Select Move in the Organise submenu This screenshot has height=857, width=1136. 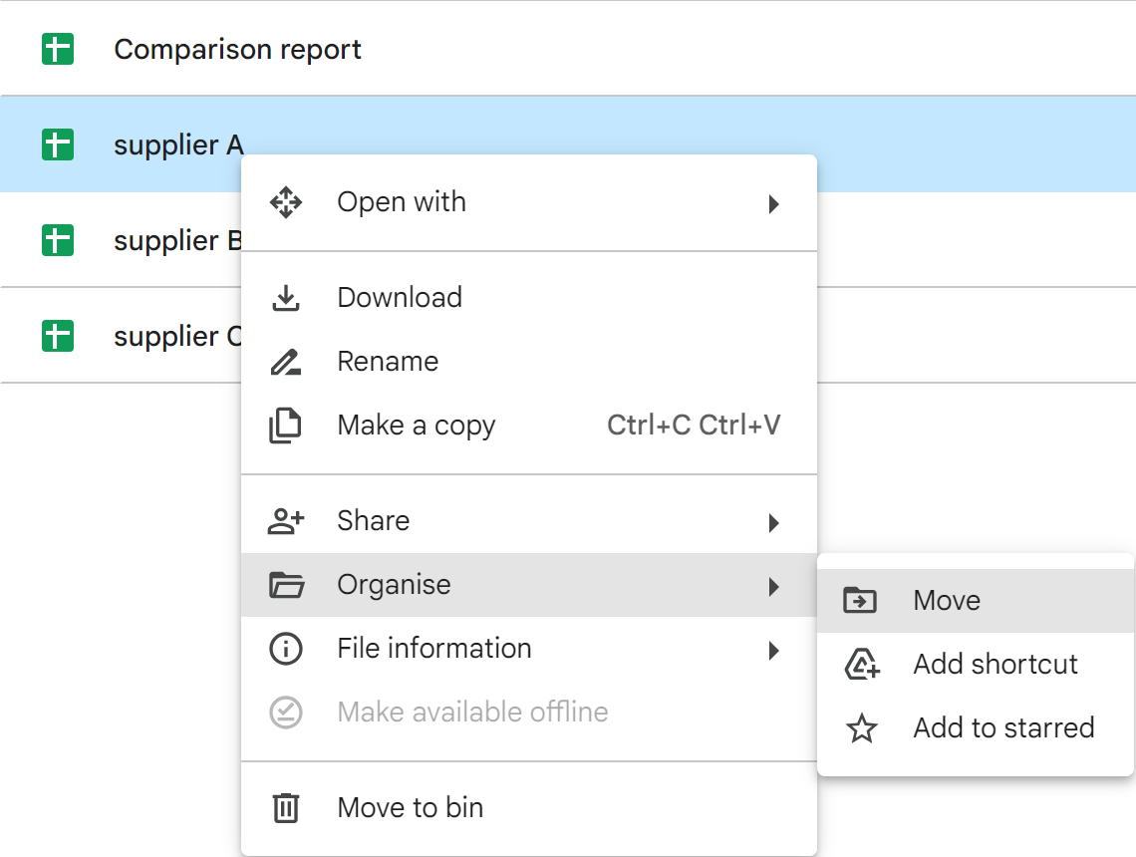(976, 601)
